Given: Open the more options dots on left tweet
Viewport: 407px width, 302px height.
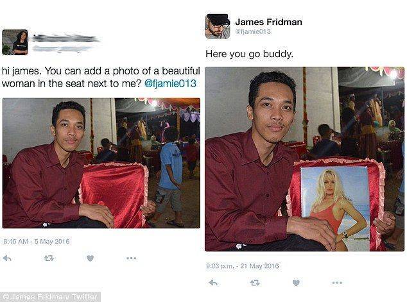Looking at the screenshot, I should pyautogui.click(x=132, y=258).
